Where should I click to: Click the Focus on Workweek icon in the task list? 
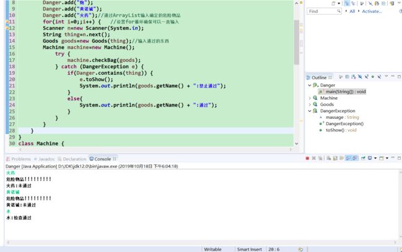[362, 3]
